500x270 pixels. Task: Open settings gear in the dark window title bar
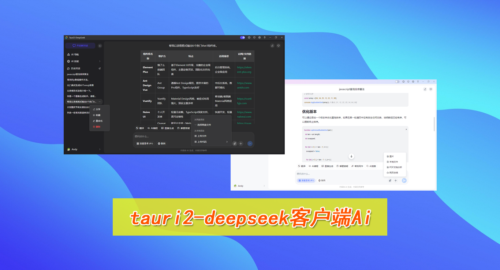pyautogui.click(x=260, y=37)
